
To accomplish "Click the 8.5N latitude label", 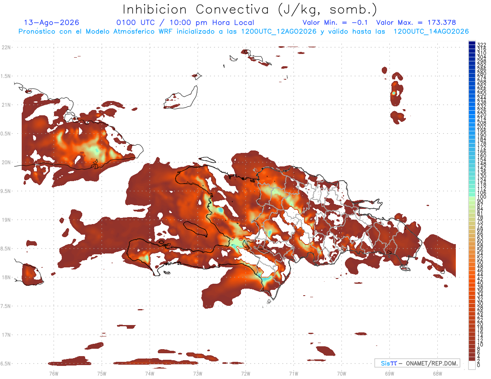I will click(6, 249).
